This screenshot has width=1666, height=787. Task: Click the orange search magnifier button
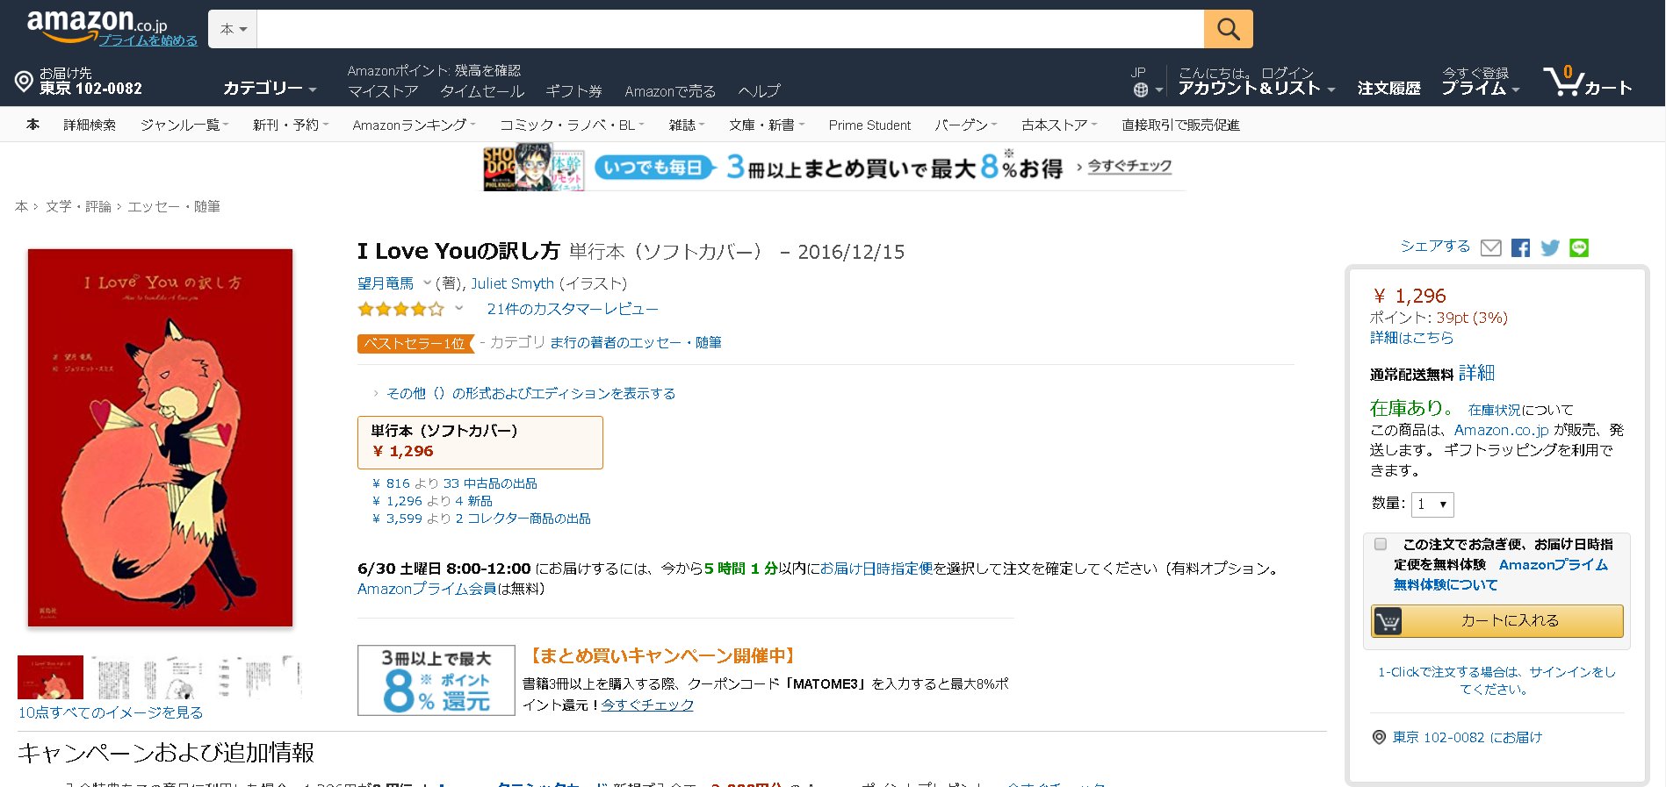(1228, 29)
